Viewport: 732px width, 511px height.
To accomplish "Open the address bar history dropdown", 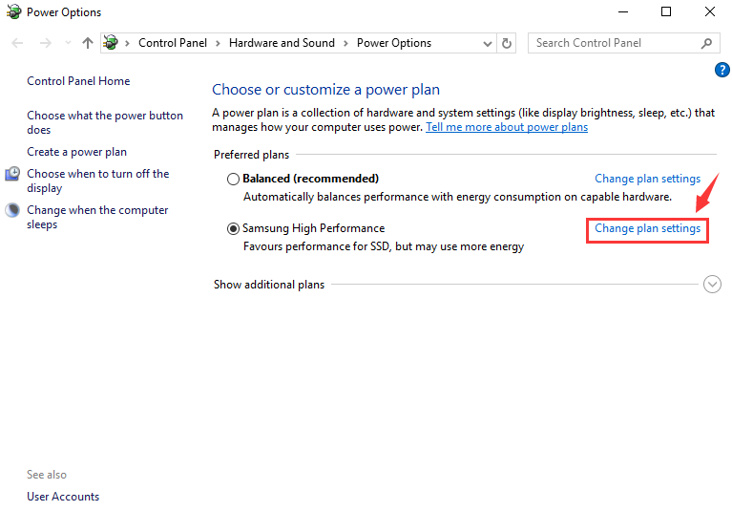I will (489, 43).
